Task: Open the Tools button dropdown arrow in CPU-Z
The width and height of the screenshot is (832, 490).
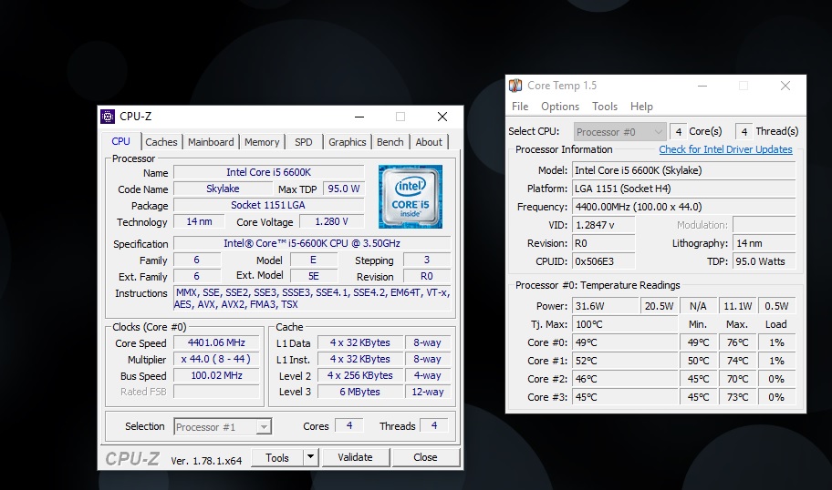Action: coord(311,457)
